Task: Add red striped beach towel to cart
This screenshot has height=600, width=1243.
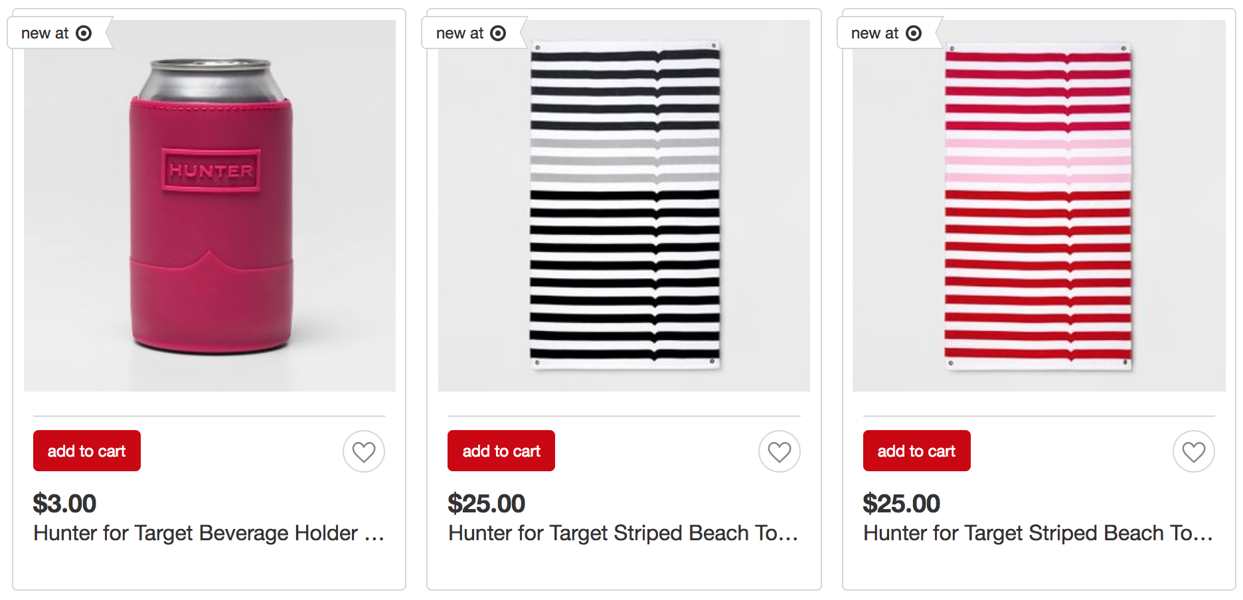Action: [x=916, y=451]
